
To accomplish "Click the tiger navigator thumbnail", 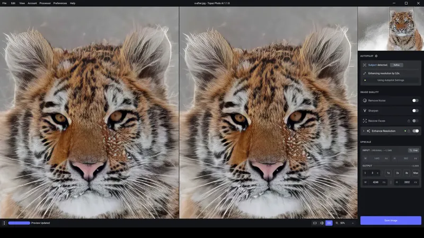I will [391, 29].
